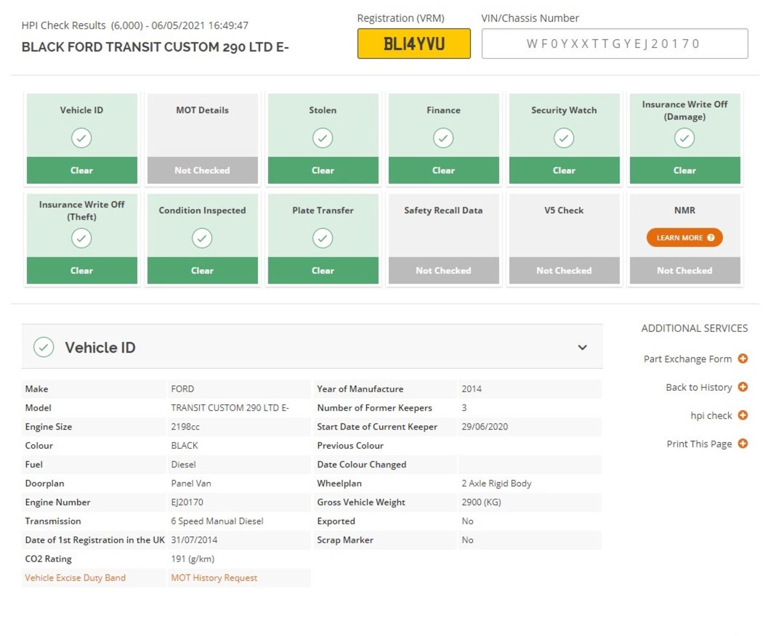The height and width of the screenshot is (636, 776).
Task: Click Clear bar under Condition Inspected tile
Action: coord(202,270)
